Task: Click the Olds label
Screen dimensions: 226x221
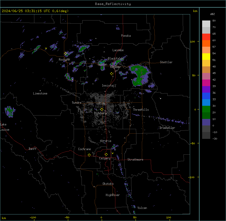Action: pos(102,103)
